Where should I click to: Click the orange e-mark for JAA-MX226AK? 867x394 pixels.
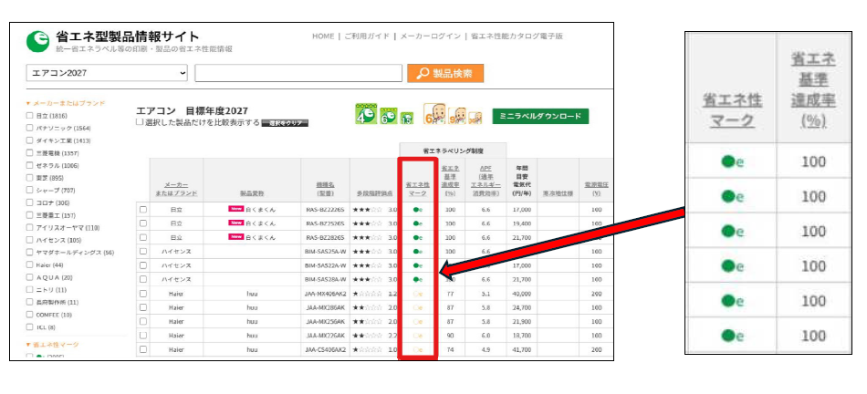418,336
